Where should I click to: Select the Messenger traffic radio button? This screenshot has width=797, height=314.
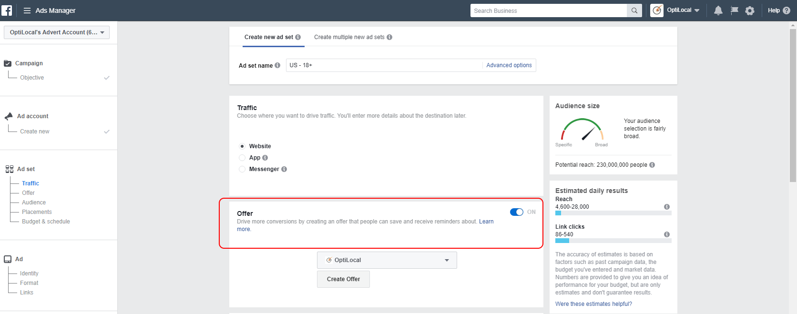tap(242, 169)
